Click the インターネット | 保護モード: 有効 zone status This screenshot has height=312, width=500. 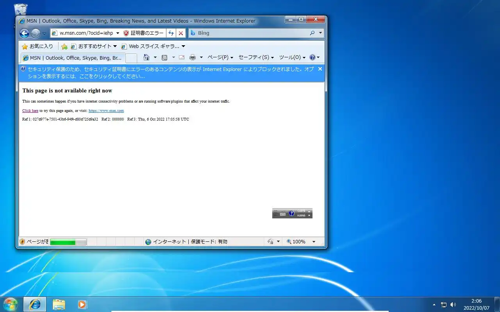tap(186, 242)
